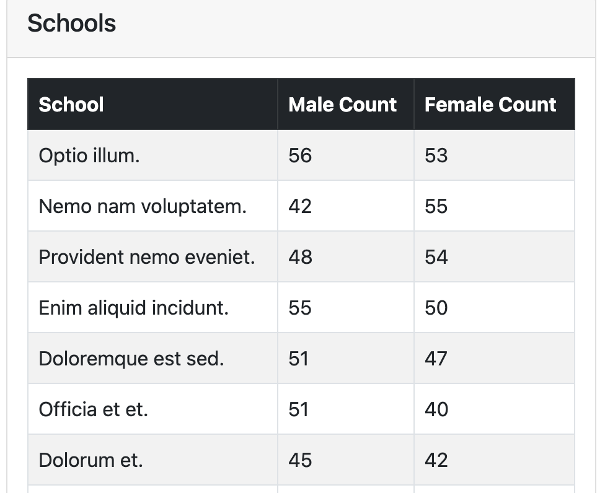Select female count 47 in Doloremque row
This screenshot has height=493, width=605.
pos(436,359)
